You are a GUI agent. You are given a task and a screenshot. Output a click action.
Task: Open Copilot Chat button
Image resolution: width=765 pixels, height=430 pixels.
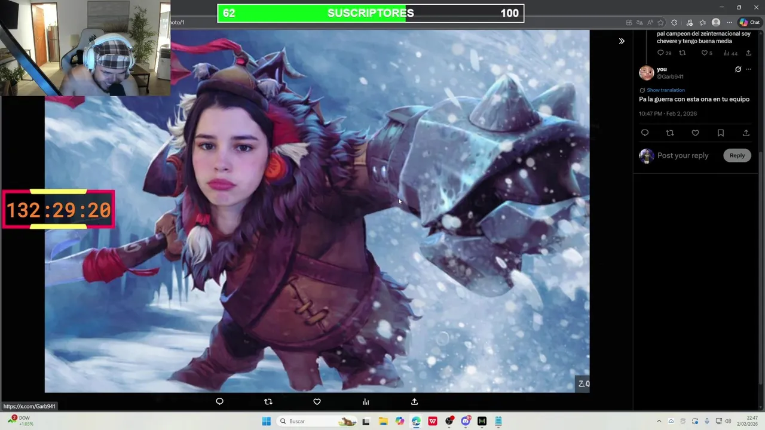point(749,23)
